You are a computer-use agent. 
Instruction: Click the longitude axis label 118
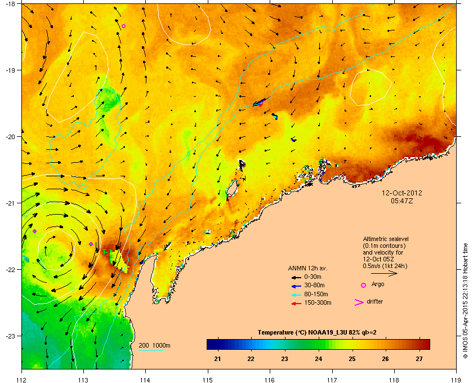point(394,380)
